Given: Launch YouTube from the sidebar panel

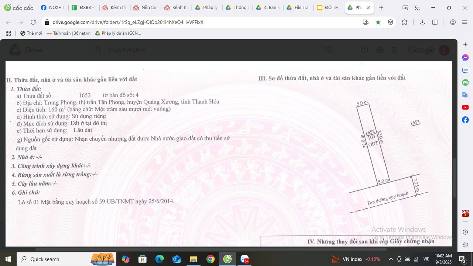Looking at the screenshot, I should 465,107.
